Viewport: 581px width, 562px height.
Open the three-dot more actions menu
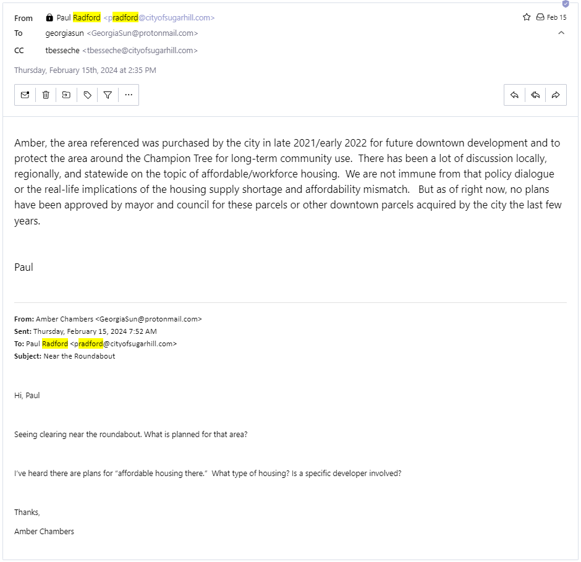tap(129, 95)
